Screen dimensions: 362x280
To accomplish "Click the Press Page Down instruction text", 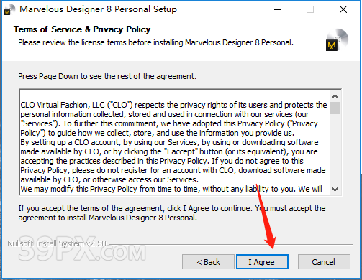I will [107, 76].
